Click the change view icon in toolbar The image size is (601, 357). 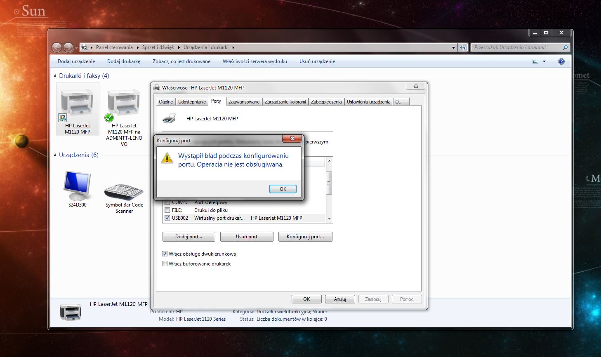535,61
